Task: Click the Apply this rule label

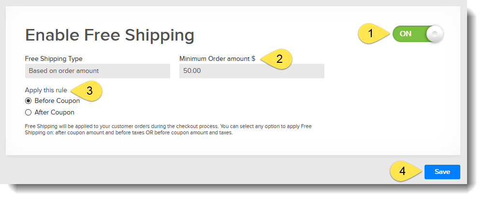Action: (46, 90)
